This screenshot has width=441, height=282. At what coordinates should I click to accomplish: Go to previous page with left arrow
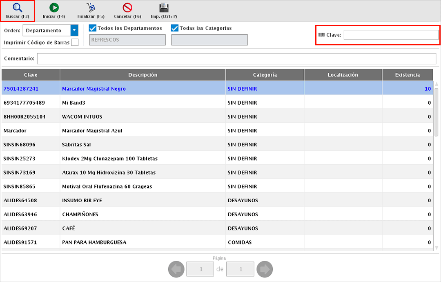point(176,269)
